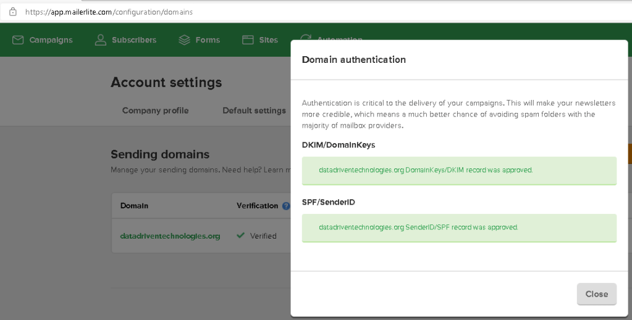Click the Domain column header
The height and width of the screenshot is (320, 632).
(134, 206)
